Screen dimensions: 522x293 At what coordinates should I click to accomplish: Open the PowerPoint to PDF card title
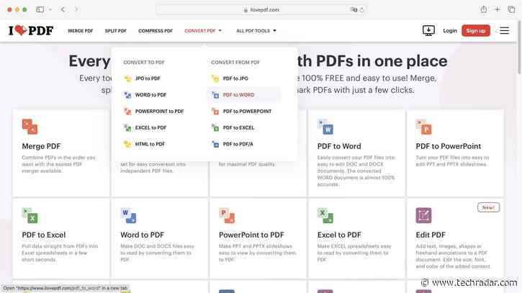(251, 235)
